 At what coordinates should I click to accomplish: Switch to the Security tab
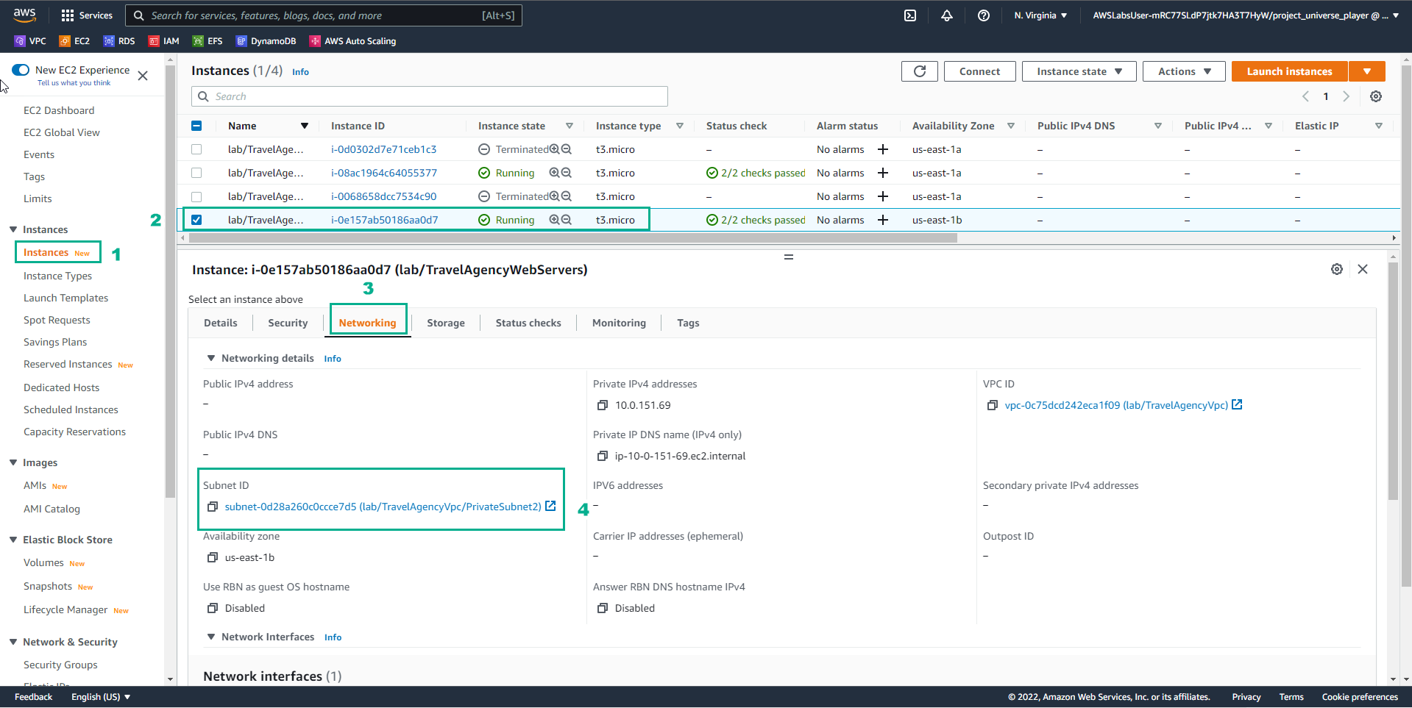coord(288,323)
